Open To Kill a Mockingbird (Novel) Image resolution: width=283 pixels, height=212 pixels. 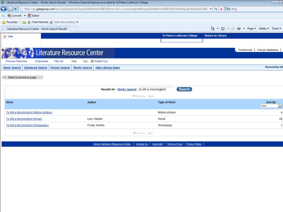[x=24, y=119]
